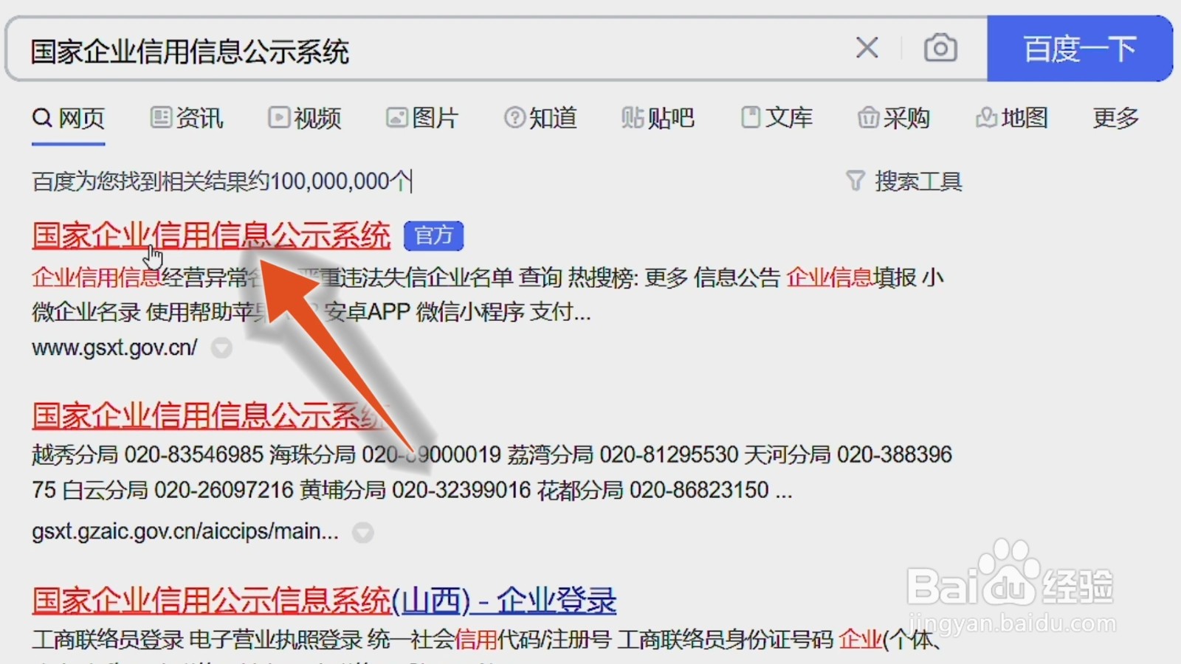1181x664 pixels.
Task: Open the second 国家企业信用信息公示系统 result title
Action: pyautogui.click(x=211, y=417)
